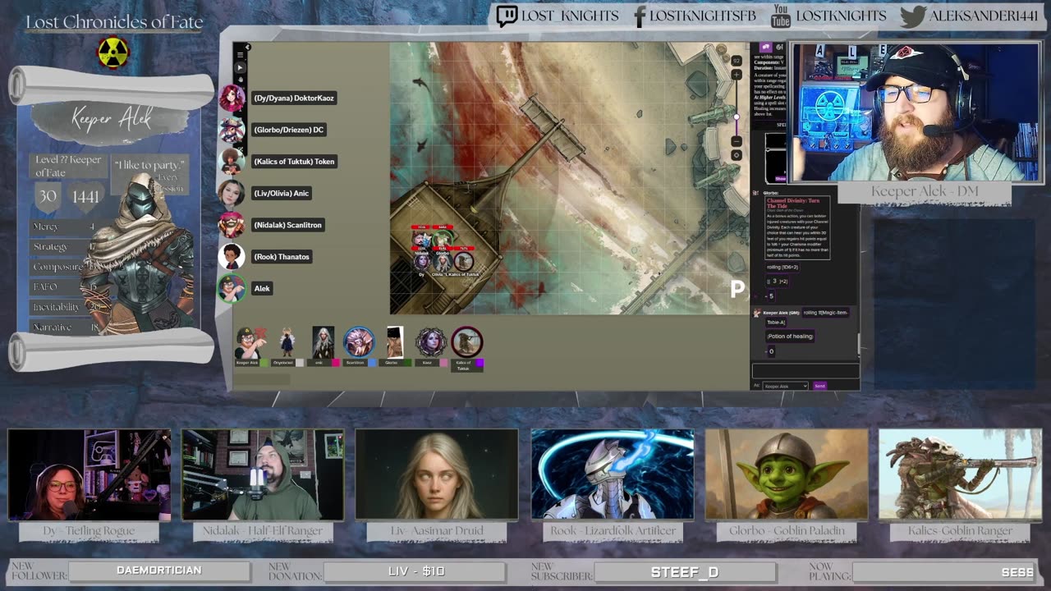Screen dimensions: 1051x591
Task: Click the Rook - Lizardfolk Artificer portrait
Action: click(612, 474)
